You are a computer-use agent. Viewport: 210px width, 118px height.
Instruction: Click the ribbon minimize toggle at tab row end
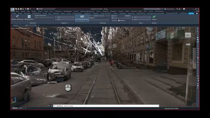(197, 13)
